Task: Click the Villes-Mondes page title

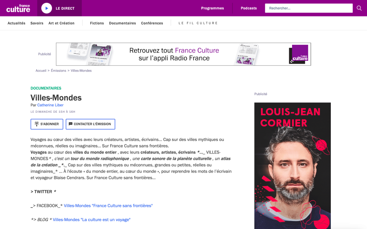Action: [56, 98]
